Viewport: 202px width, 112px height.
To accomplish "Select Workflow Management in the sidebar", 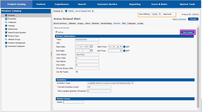I will point(17,43).
